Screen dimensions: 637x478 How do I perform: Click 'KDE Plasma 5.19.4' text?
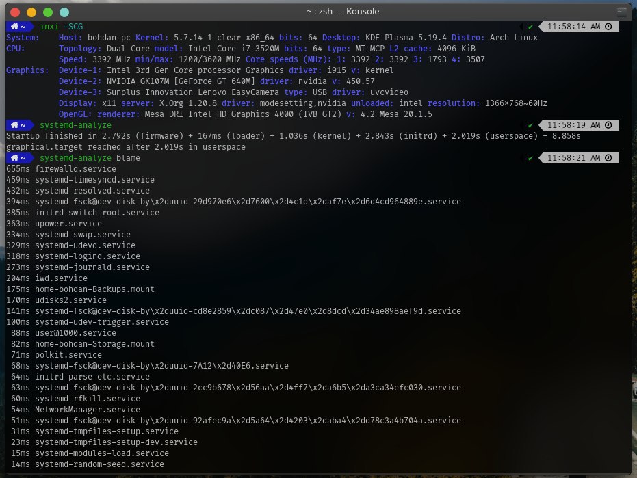pyautogui.click(x=406, y=38)
